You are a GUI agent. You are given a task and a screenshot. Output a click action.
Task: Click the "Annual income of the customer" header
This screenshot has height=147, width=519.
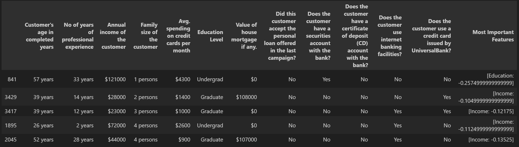113,36
